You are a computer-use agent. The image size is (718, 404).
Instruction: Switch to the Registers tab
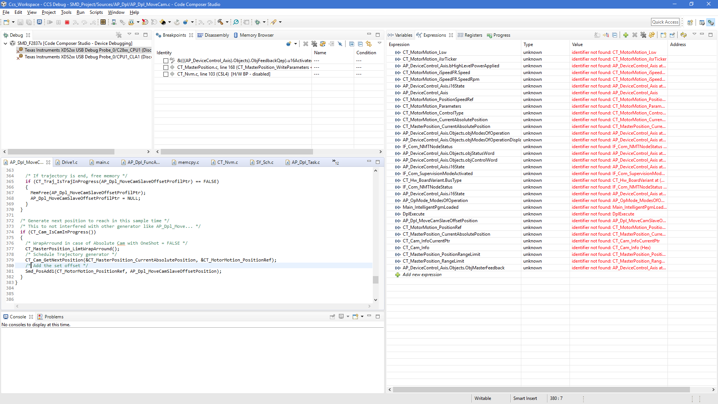point(473,35)
